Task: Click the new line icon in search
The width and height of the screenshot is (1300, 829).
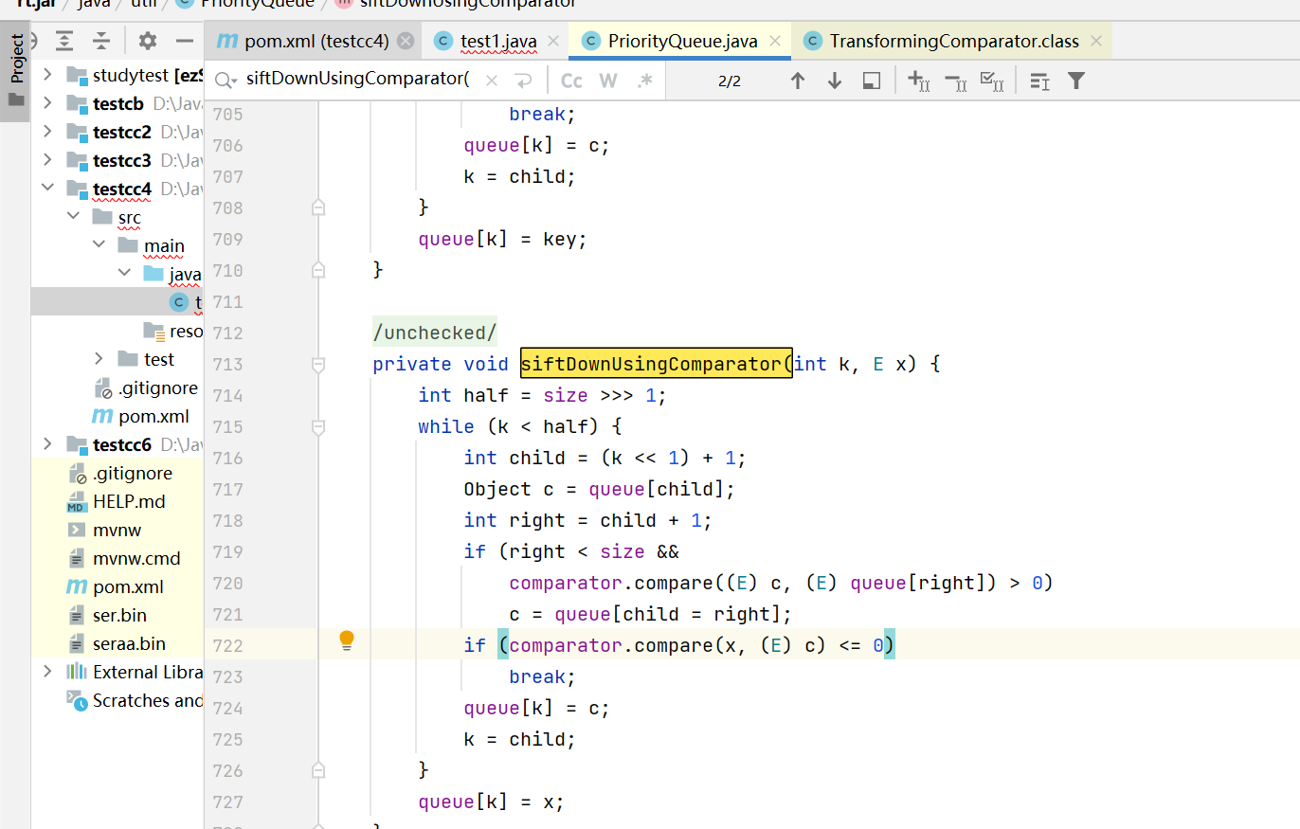Action: [x=524, y=81]
